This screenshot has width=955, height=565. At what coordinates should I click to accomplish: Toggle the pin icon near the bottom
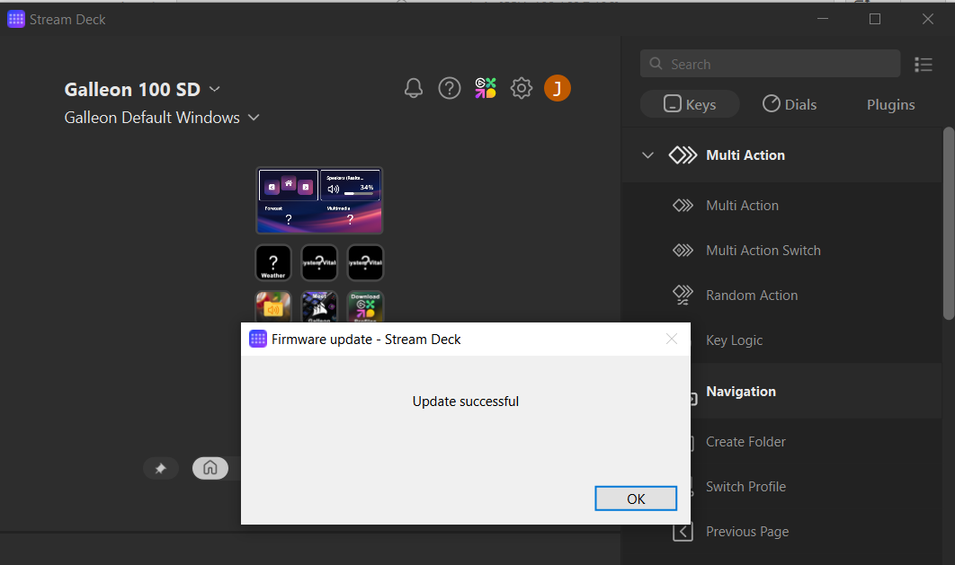point(161,468)
